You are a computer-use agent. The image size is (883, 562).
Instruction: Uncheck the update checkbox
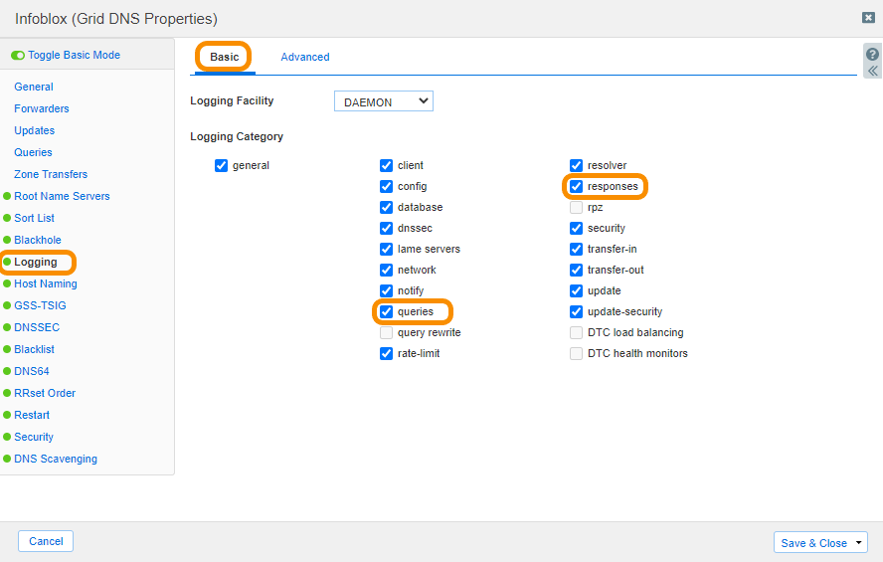tap(576, 290)
